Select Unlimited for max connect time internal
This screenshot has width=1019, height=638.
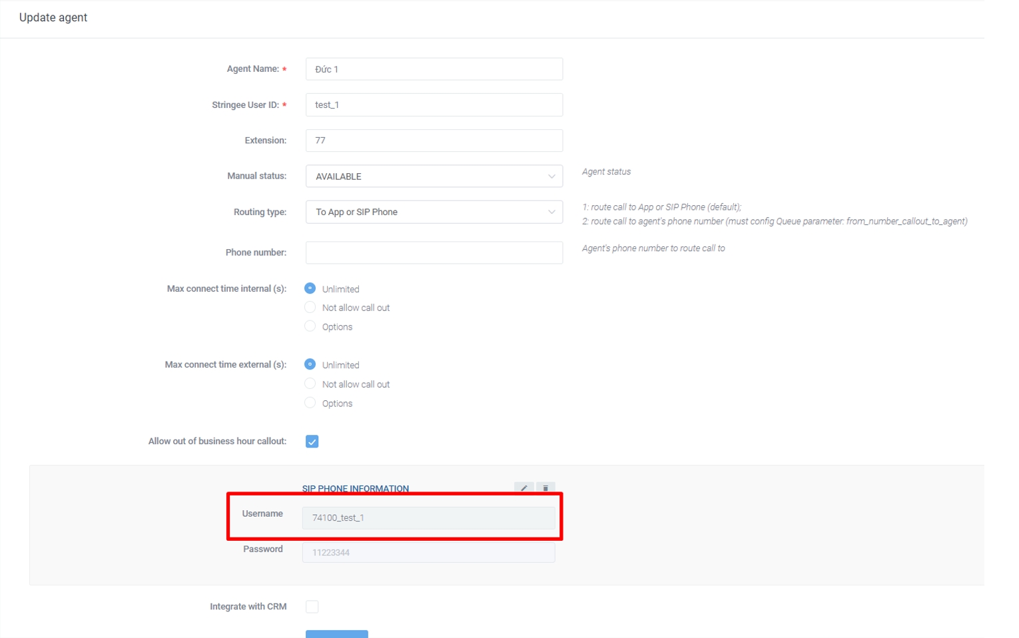click(310, 288)
